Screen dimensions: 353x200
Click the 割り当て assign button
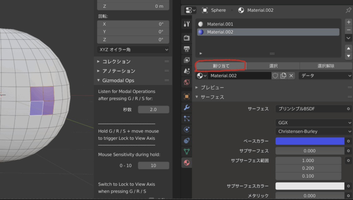pos(221,66)
